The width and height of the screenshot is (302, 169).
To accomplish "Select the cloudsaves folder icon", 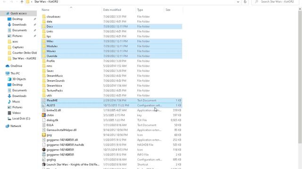I will pos(44,16).
